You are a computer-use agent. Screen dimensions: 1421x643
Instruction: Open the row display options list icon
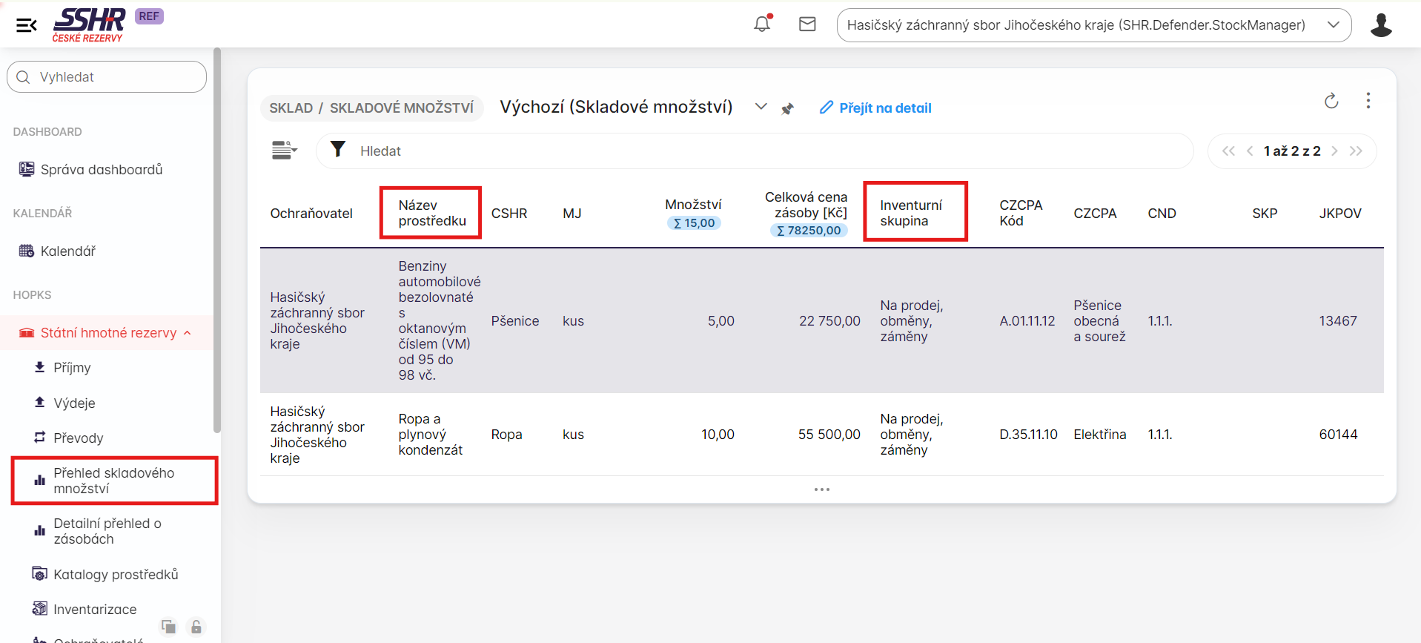[284, 151]
